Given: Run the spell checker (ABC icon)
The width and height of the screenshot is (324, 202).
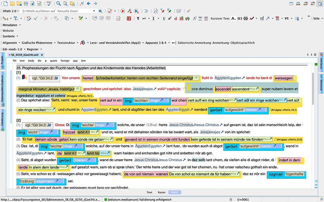Looking at the screenshot, I should click(x=48, y=3).
